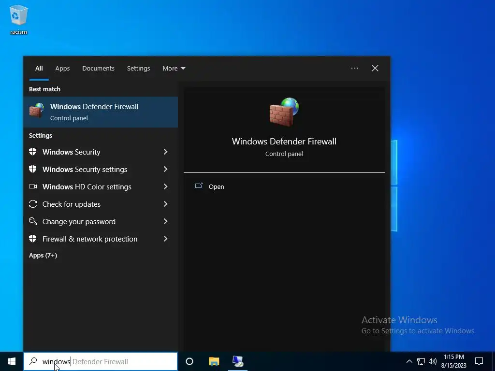Open the More filter dropdown
The image size is (495, 371).
coord(174,69)
